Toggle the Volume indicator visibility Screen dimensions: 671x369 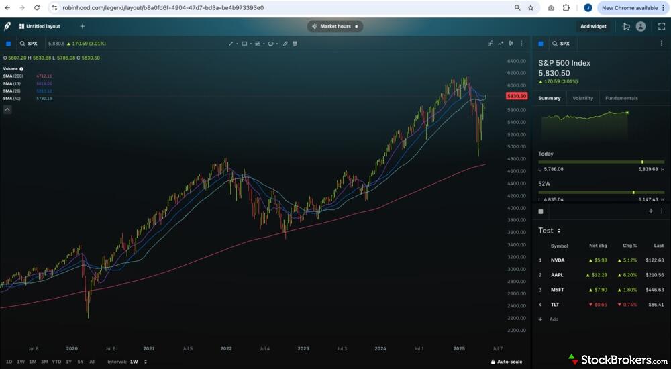(x=21, y=69)
